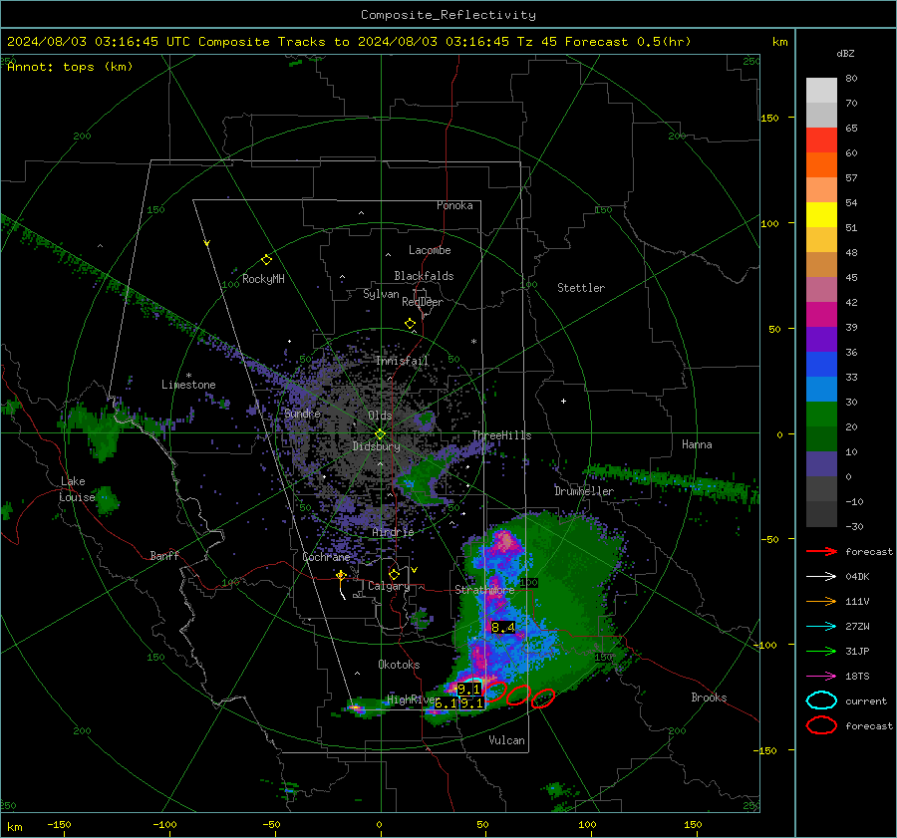Click the 8.4 storm top label
Screen dimensions: 897x838
(x=503, y=628)
